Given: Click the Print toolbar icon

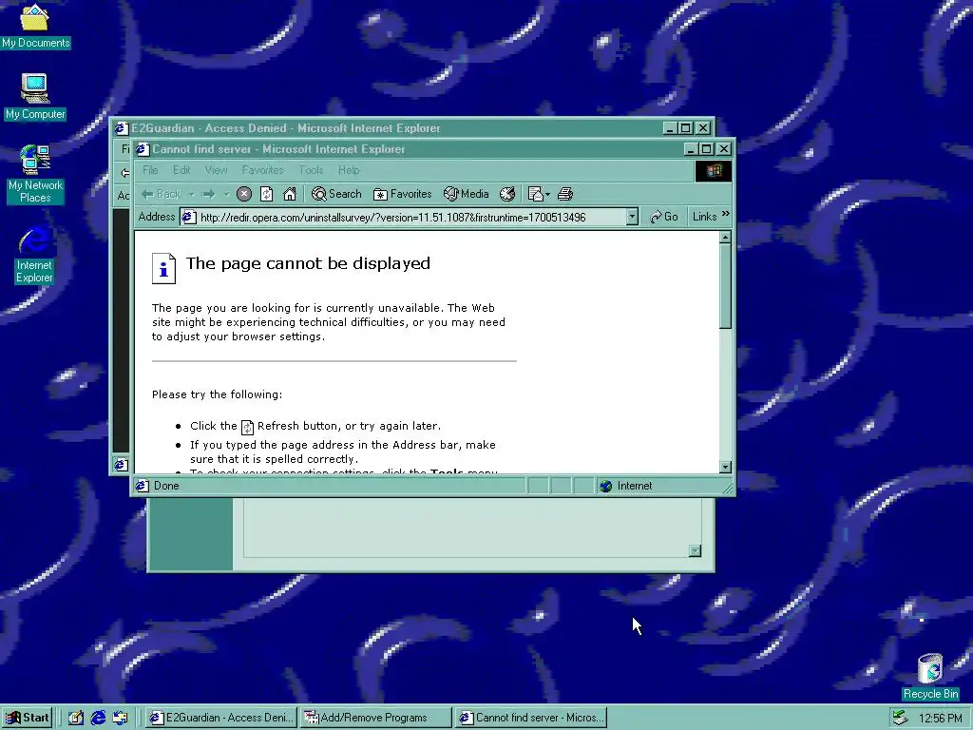Looking at the screenshot, I should click(x=565, y=194).
